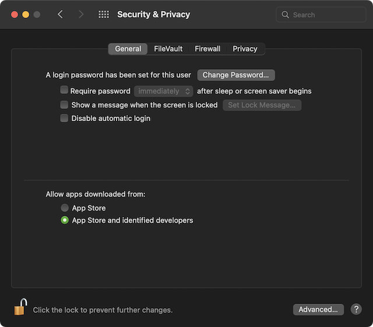This screenshot has width=373, height=327.
Task: Click the red close window button
Action: pos(14,15)
